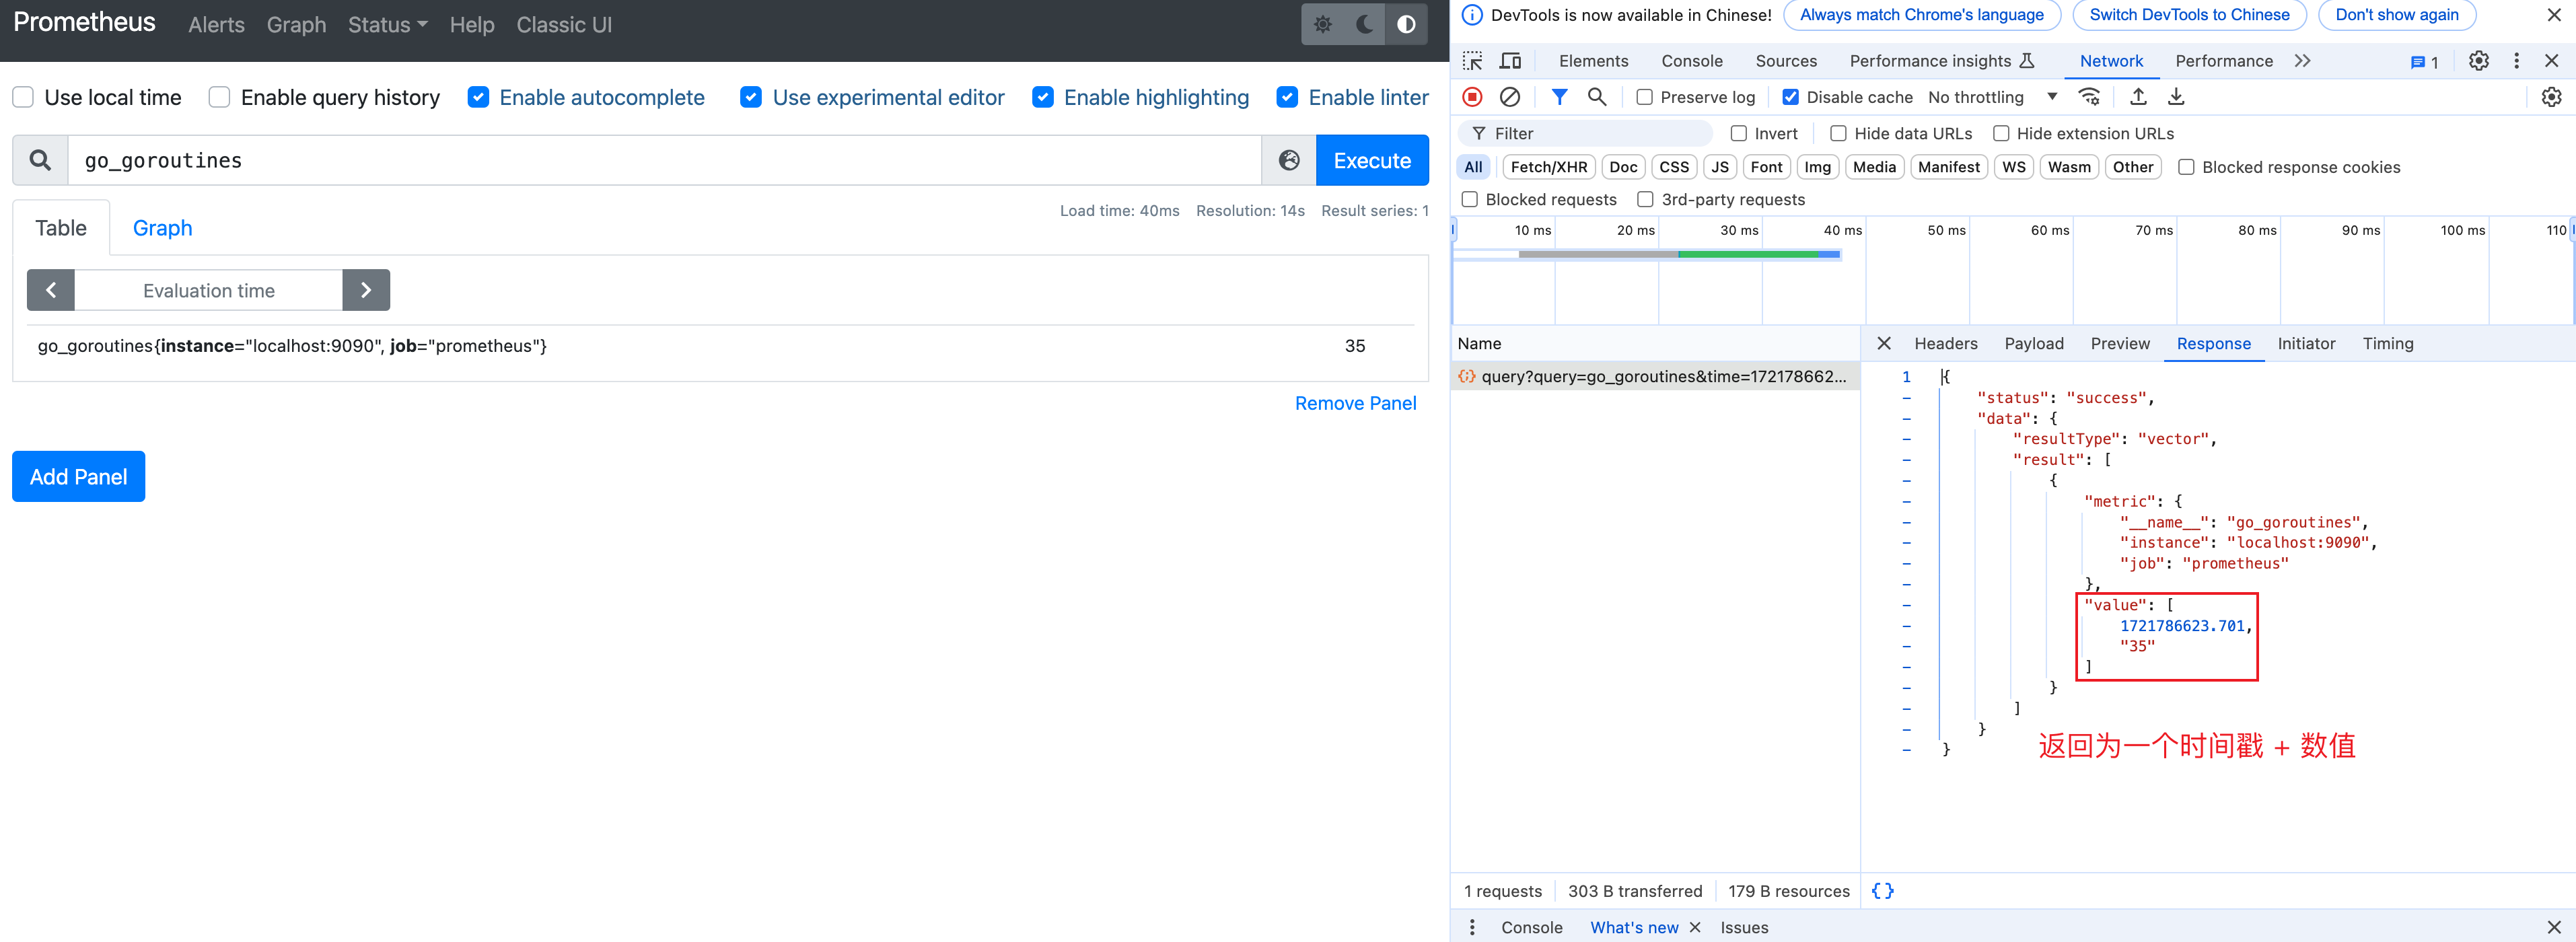
Task: Clear the network log
Action: 1510,97
